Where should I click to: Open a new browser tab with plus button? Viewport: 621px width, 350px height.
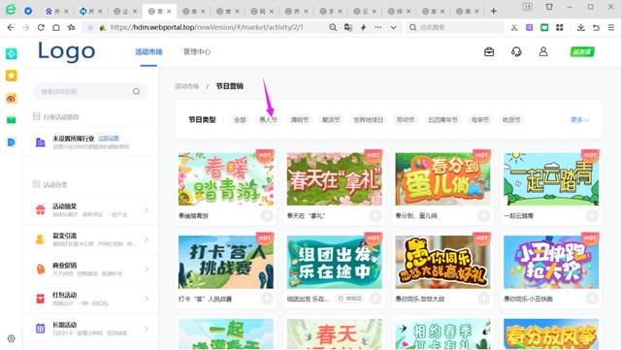(494, 11)
